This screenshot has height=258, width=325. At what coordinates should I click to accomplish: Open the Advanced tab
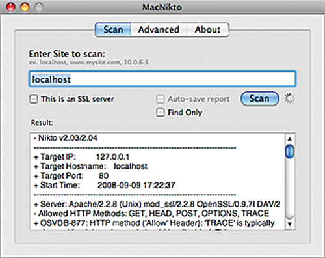[159, 29]
